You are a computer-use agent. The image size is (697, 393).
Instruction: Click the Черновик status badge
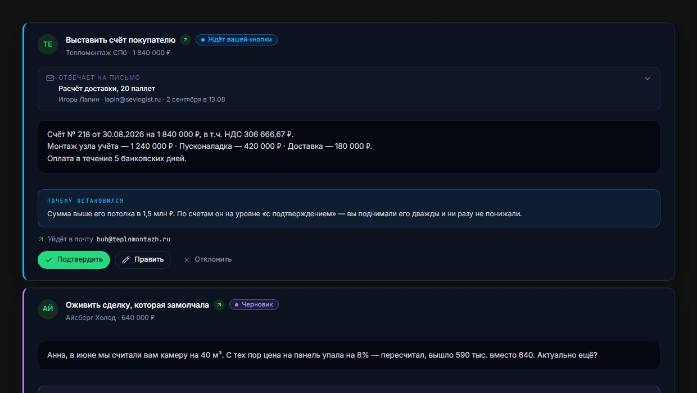click(x=254, y=305)
